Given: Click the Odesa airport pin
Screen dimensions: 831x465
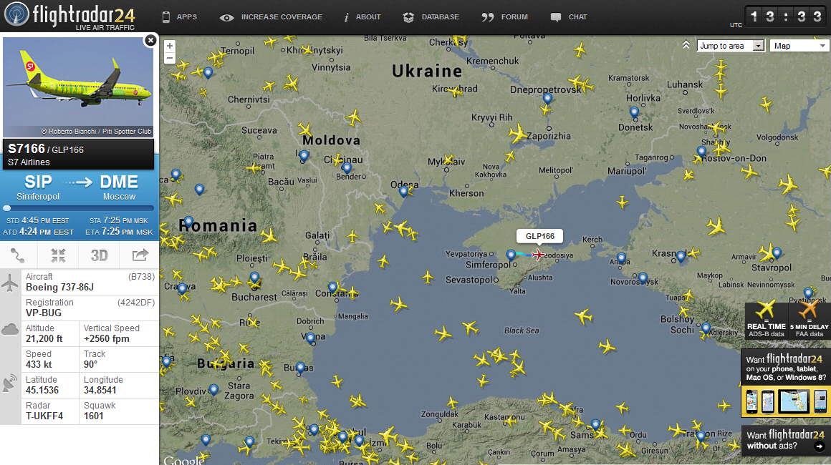Looking at the screenshot, I should pos(404,192).
